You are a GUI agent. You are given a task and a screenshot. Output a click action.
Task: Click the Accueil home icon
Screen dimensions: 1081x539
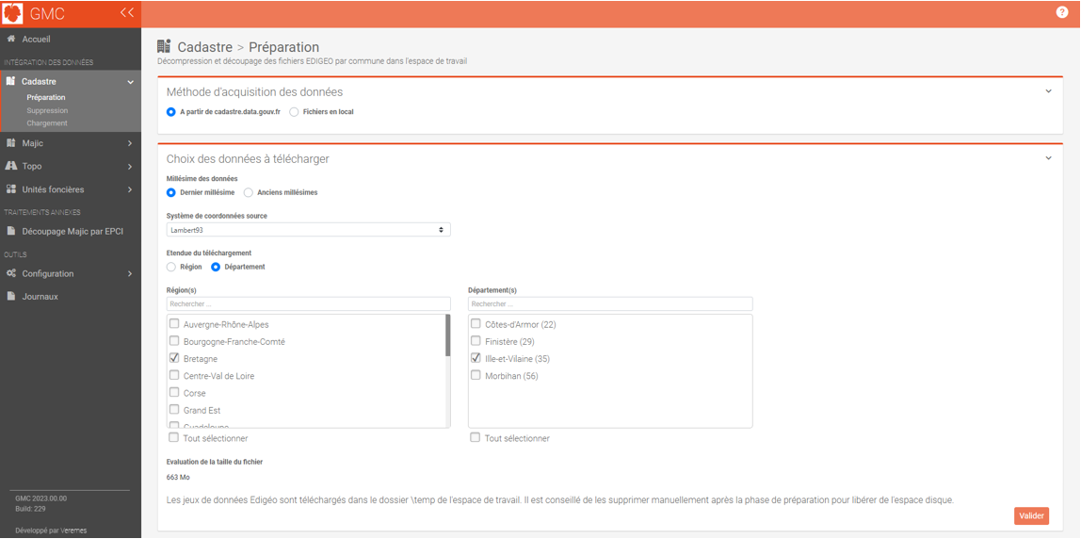click(x=11, y=40)
